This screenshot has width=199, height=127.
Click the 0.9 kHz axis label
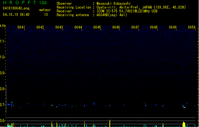[x=2, y=73]
